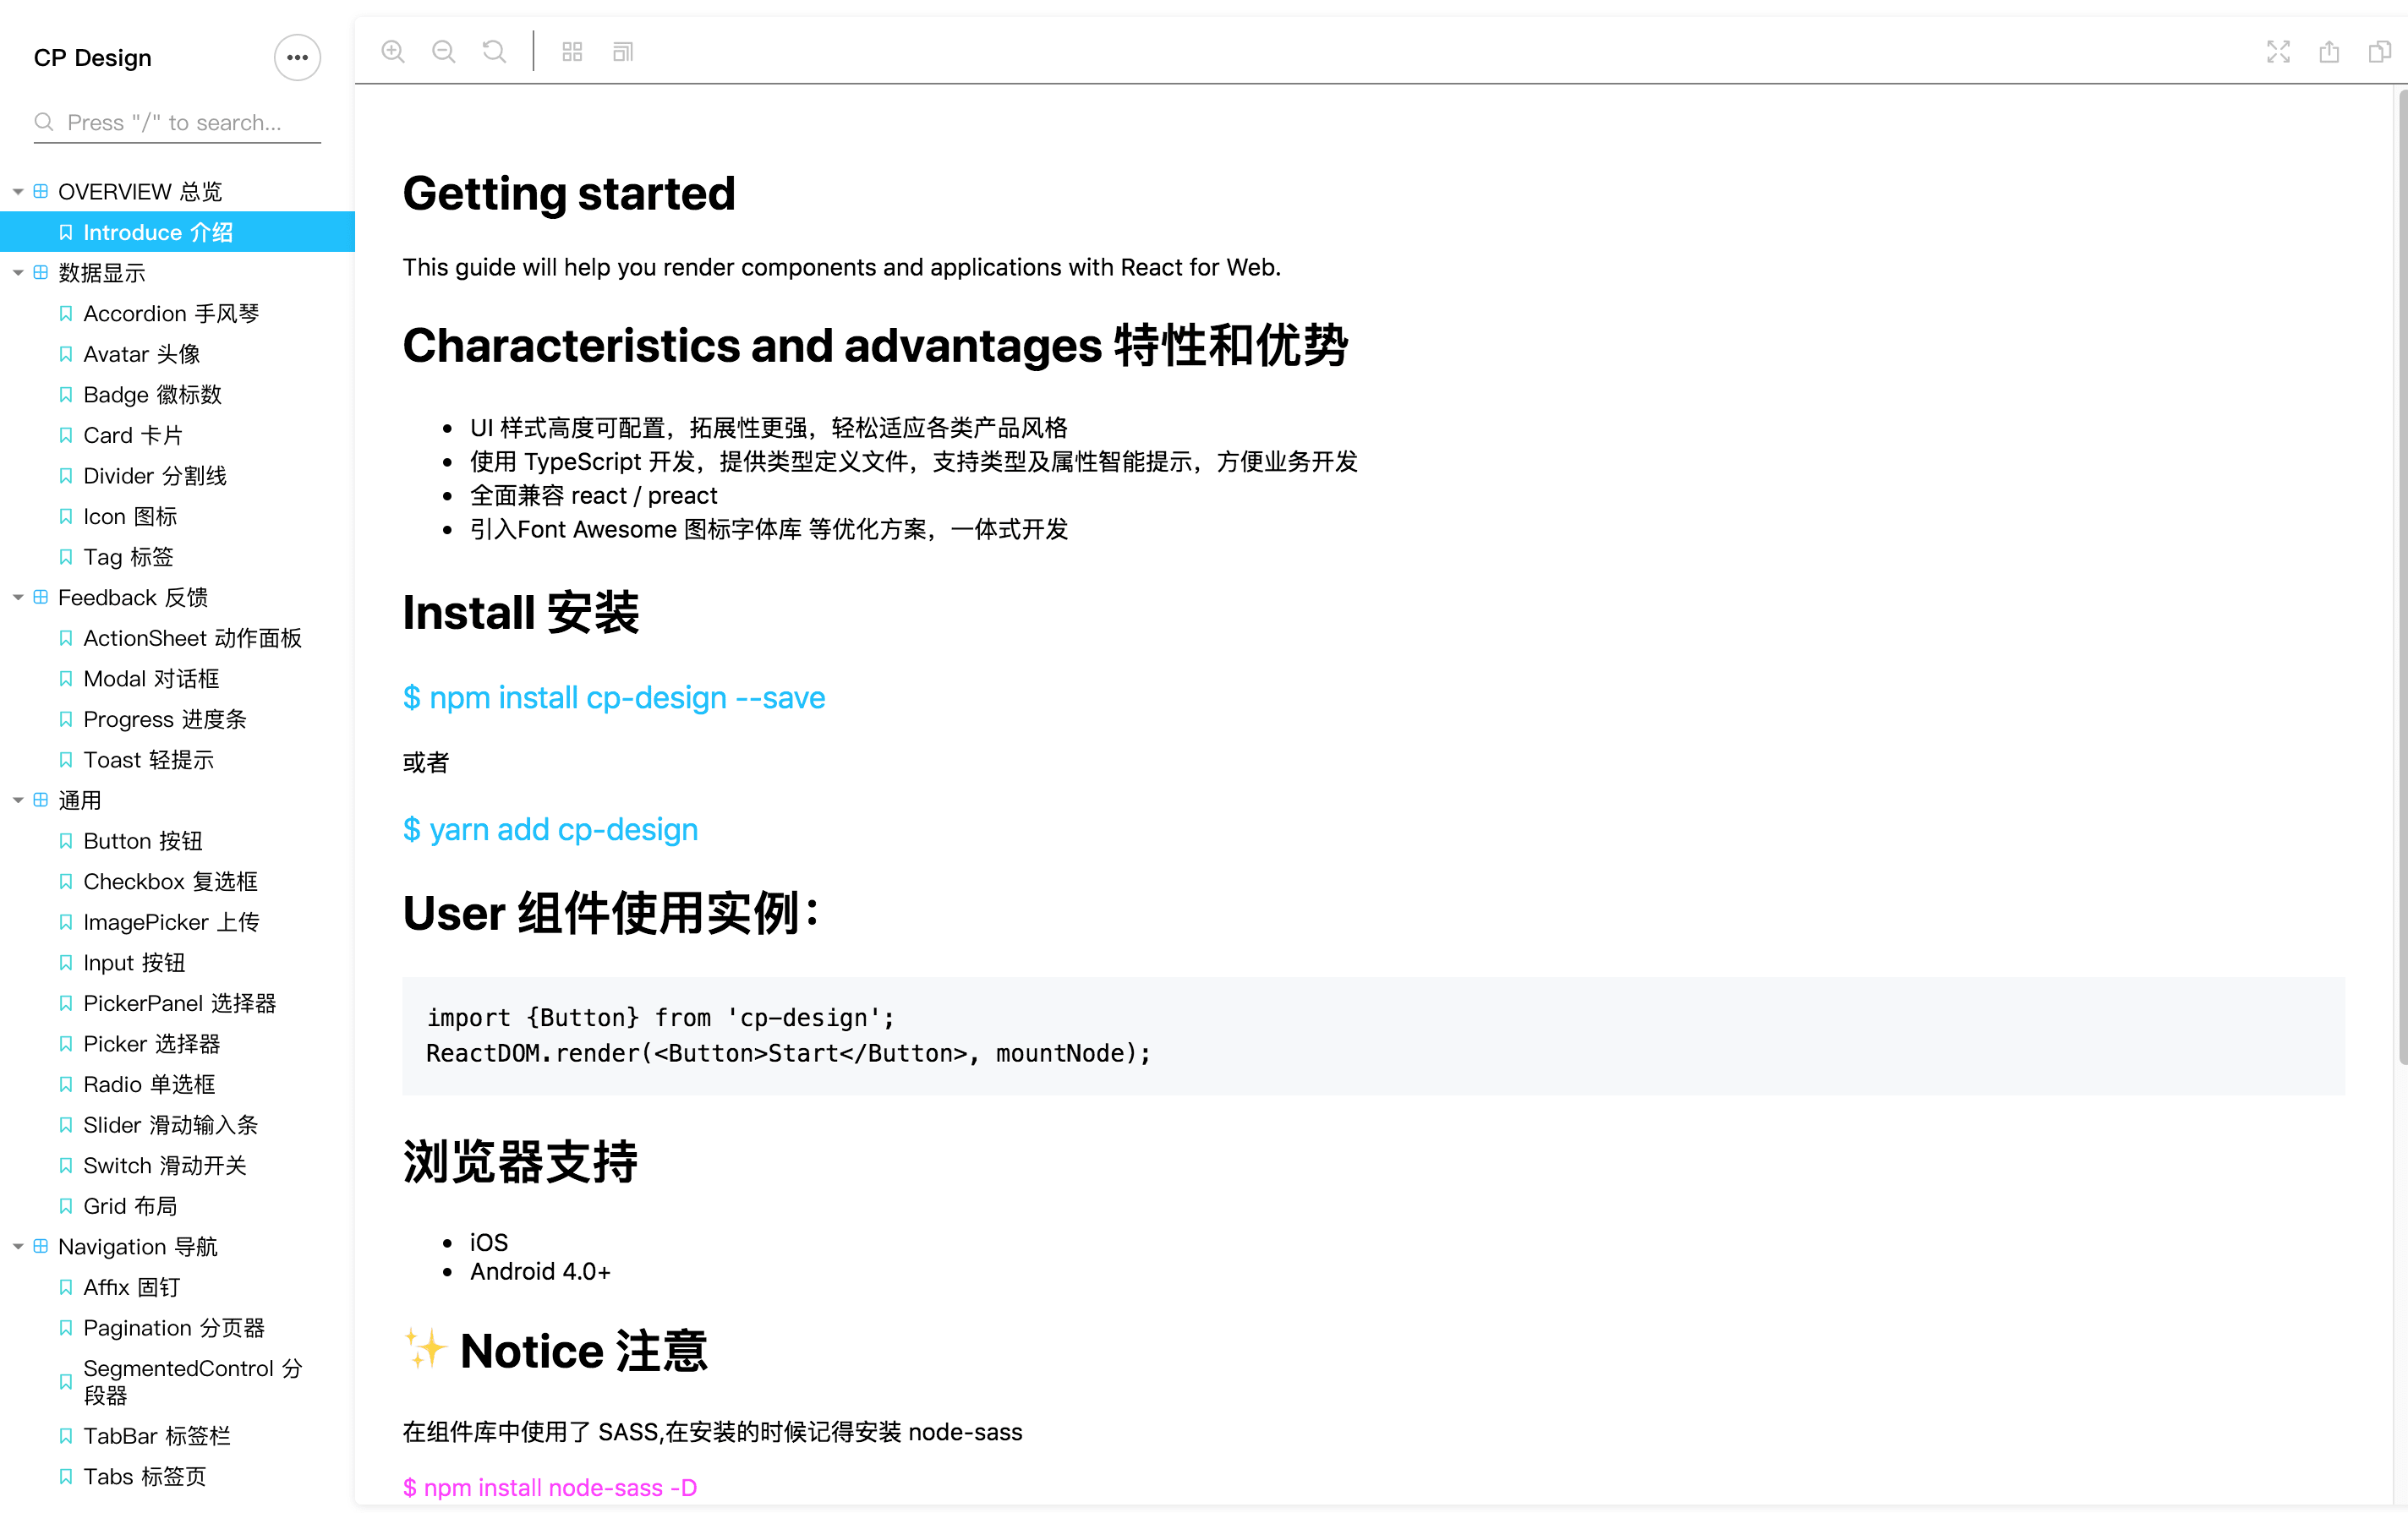Click the presentation layout icon in toolbar
Screen dimensions: 2408x1513
[622, 51]
